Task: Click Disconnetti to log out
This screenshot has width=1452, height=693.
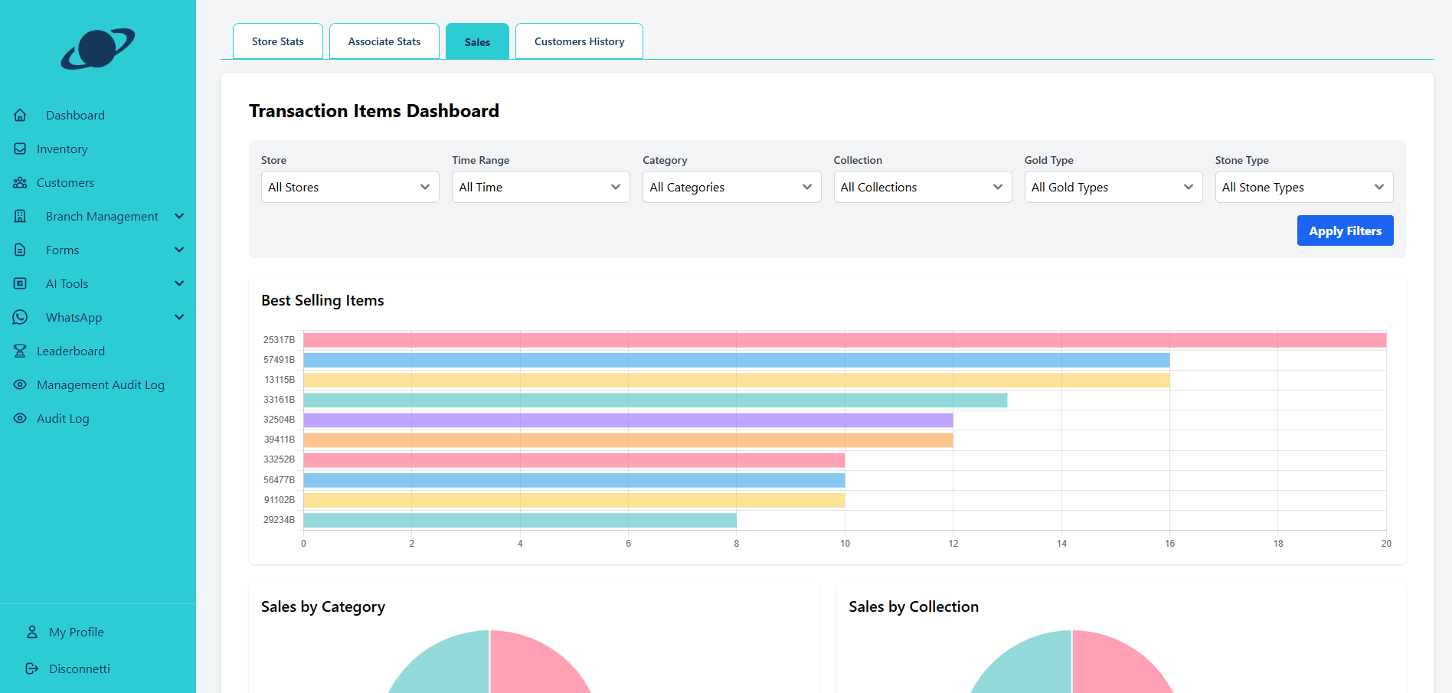Action: (x=78, y=668)
